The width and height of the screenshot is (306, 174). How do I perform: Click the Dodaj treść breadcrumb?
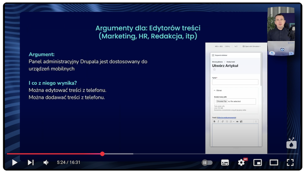[x=231, y=62]
